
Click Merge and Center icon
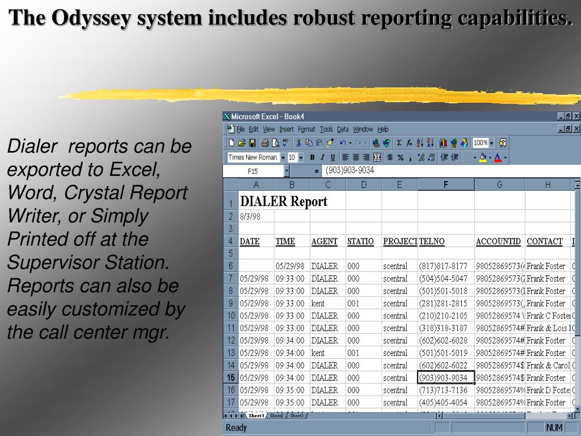click(x=377, y=158)
